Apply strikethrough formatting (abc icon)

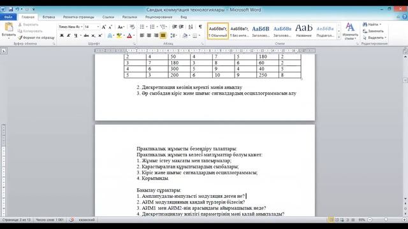coord(86,36)
